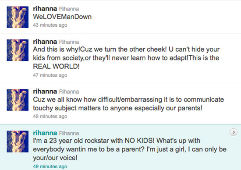Screen dimensions: 241x170
Task: Select tweet about NO KIDS rockstar
Action: point(130,149)
